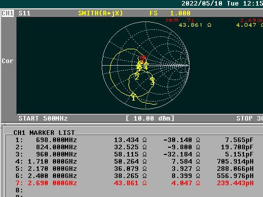Image resolution: width=263 pixels, height=197 pixels.
Task: Click the STOP frequency field
Action: tap(250, 119)
